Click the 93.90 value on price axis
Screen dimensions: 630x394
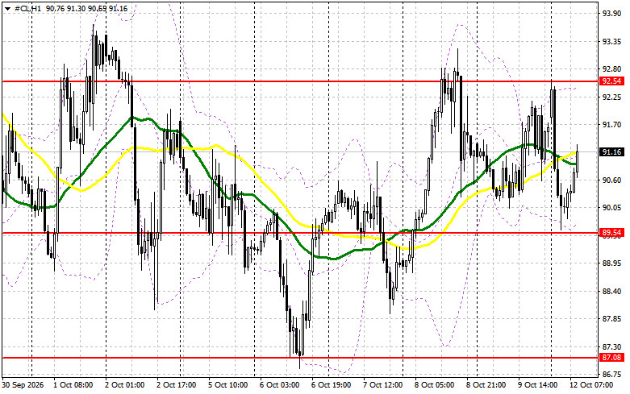pyautogui.click(x=612, y=14)
